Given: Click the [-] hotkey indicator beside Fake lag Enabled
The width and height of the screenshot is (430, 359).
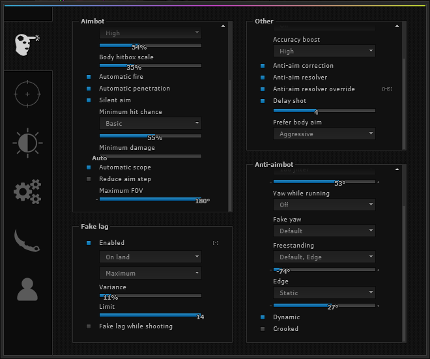Looking at the screenshot, I should point(216,243).
